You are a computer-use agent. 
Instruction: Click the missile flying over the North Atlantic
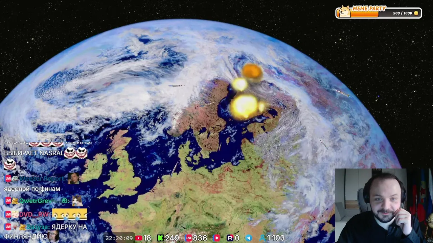tap(176, 86)
